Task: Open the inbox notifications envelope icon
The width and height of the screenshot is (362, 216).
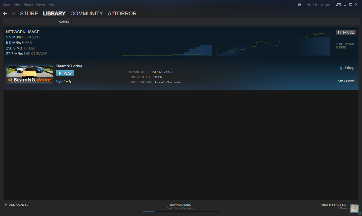Action: 299,4
